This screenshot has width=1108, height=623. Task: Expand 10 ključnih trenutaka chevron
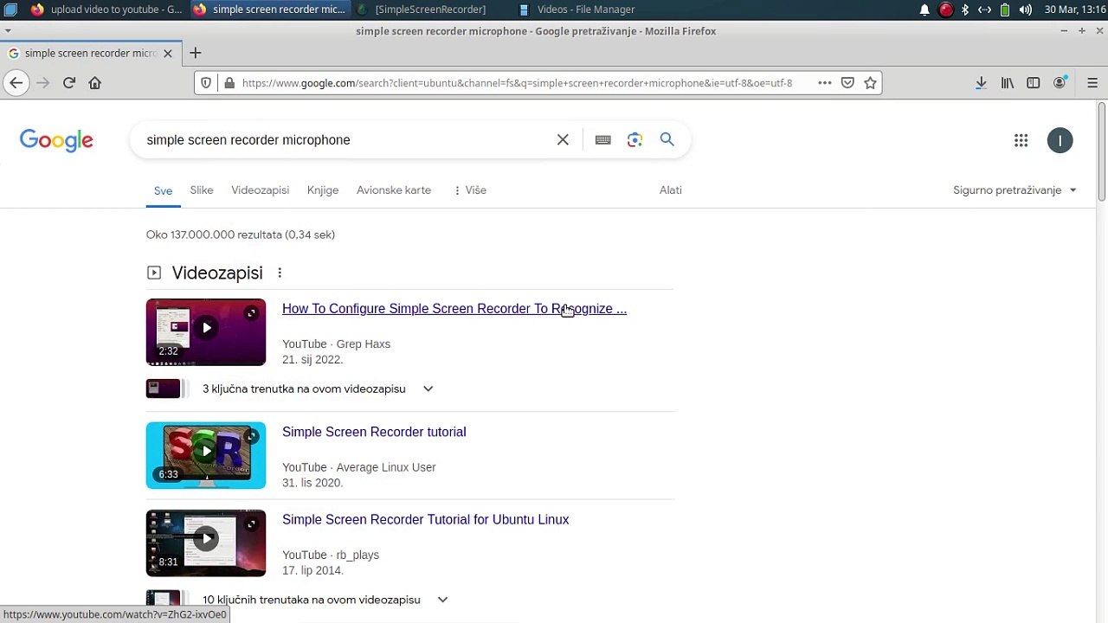tap(442, 600)
